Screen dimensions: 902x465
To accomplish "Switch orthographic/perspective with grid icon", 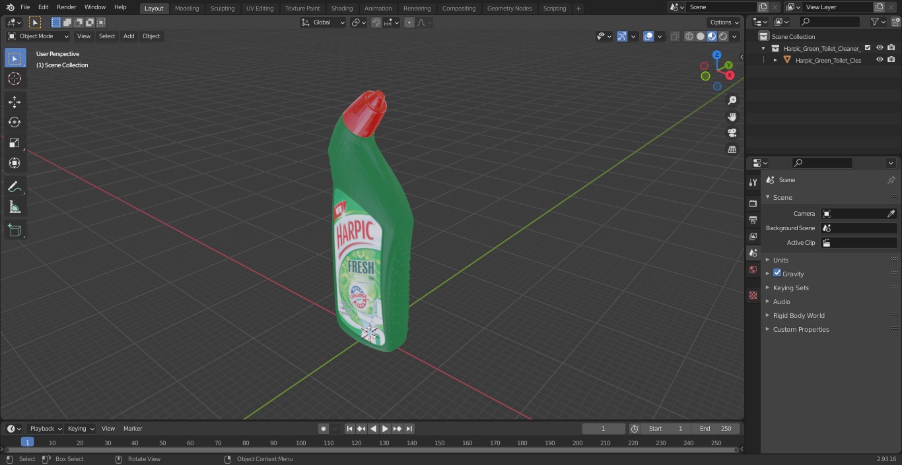I will (732, 149).
